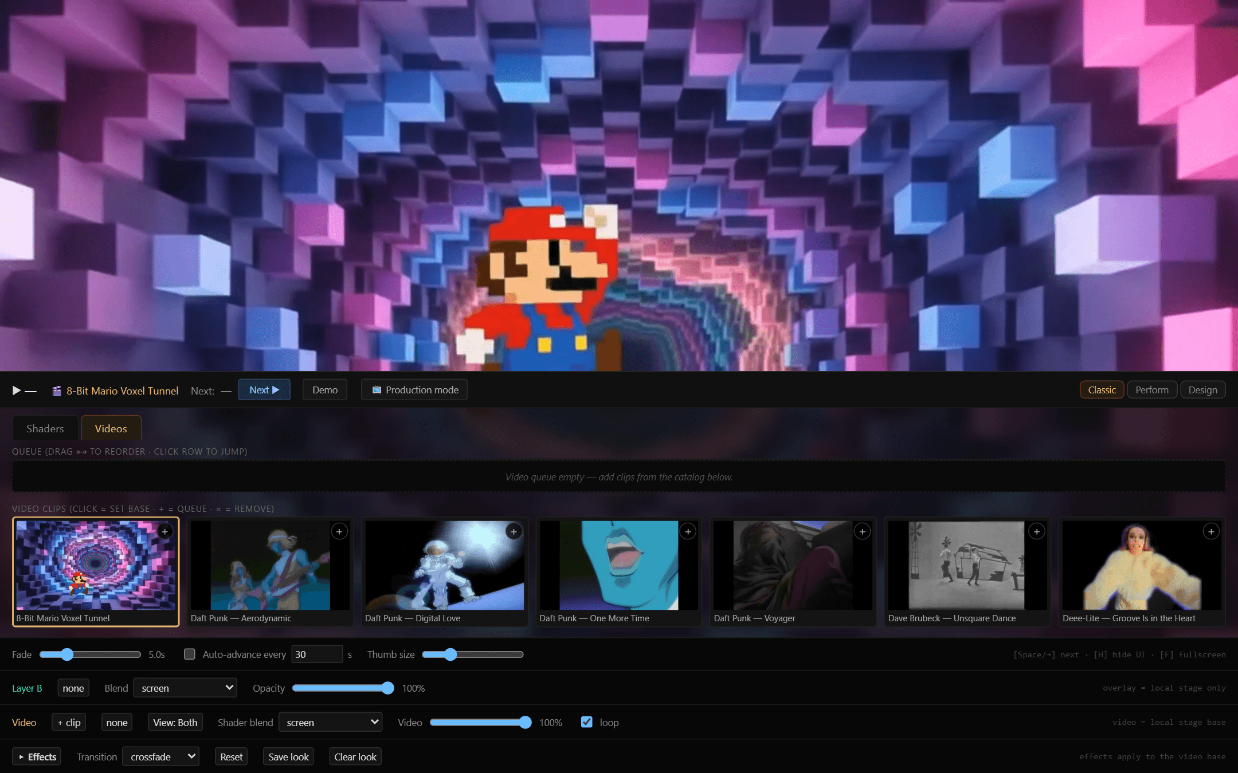The height and width of the screenshot is (773, 1238).
Task: Click the Next button
Action: (264, 390)
